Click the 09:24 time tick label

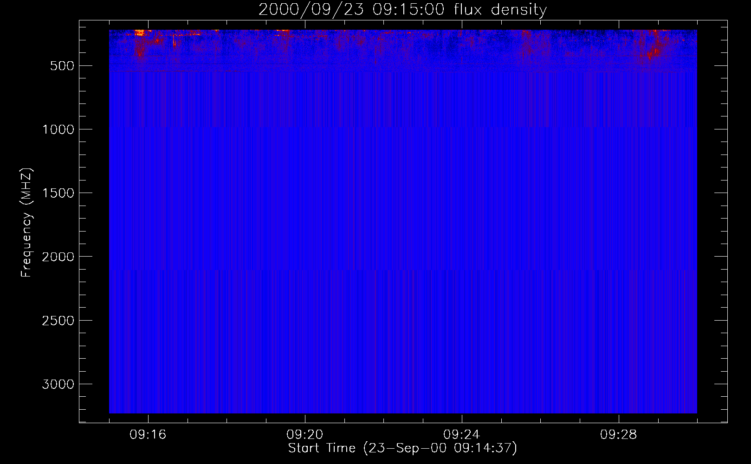point(462,435)
